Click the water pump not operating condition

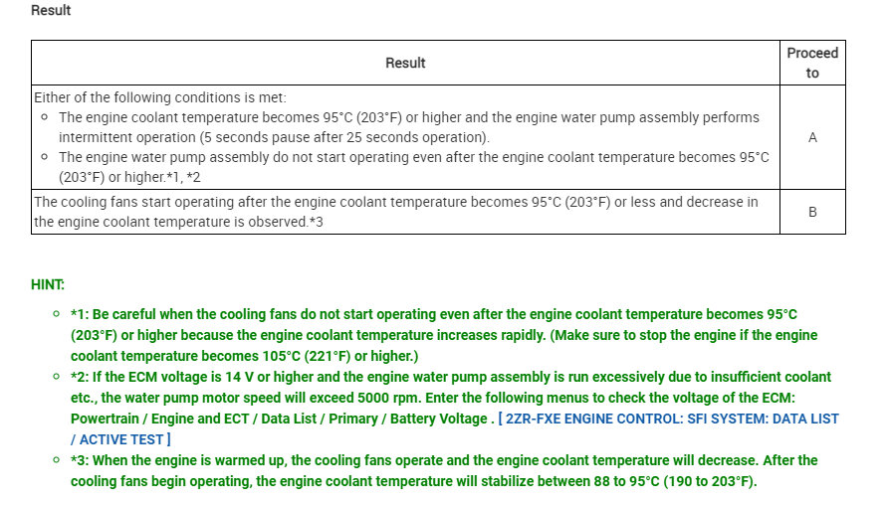pos(413,167)
